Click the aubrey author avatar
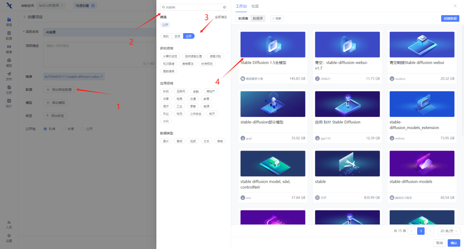 [x=392, y=138]
